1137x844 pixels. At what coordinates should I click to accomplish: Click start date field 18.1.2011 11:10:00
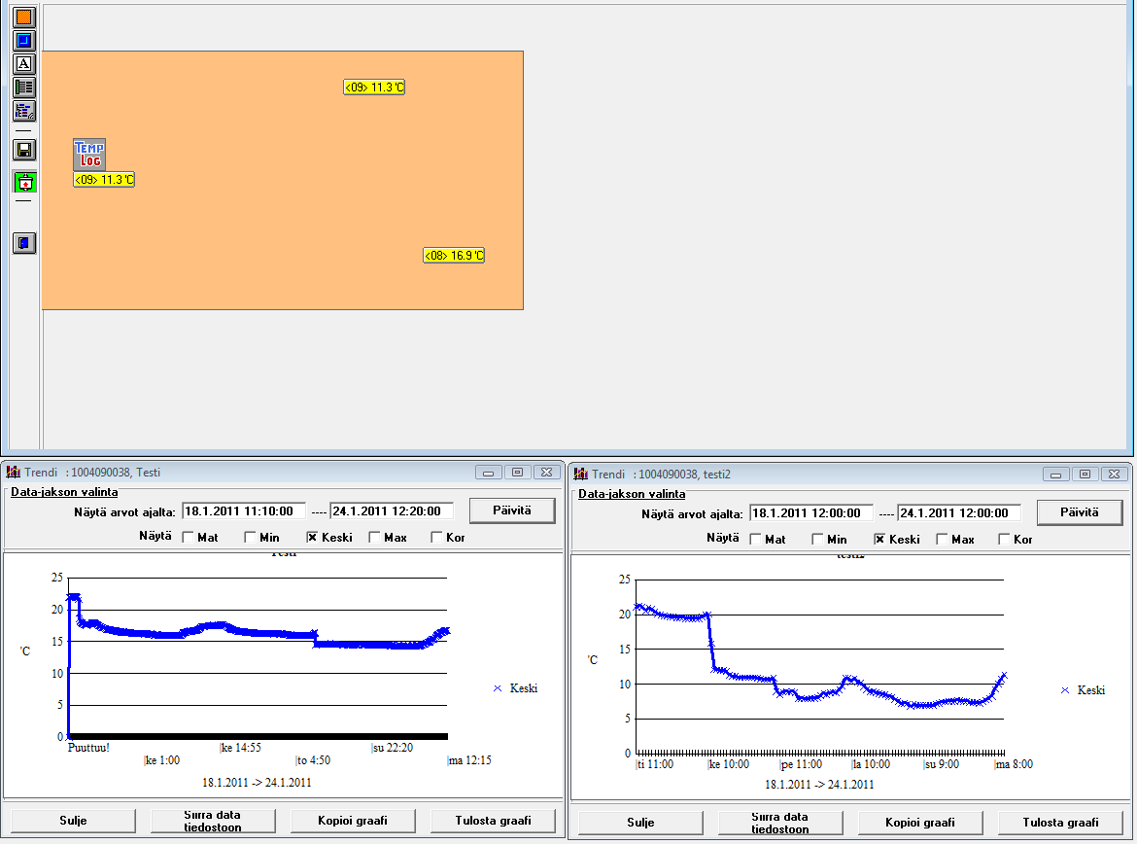(x=244, y=510)
